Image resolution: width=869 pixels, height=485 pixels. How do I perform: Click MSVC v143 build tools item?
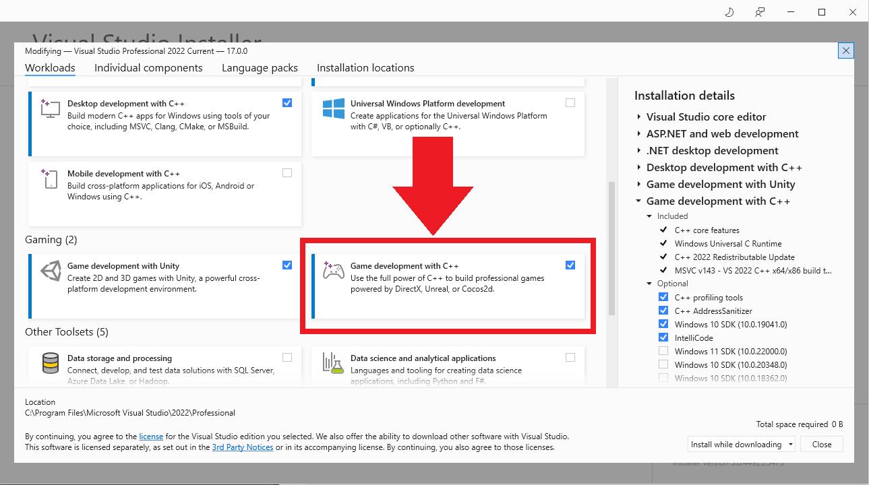click(753, 271)
